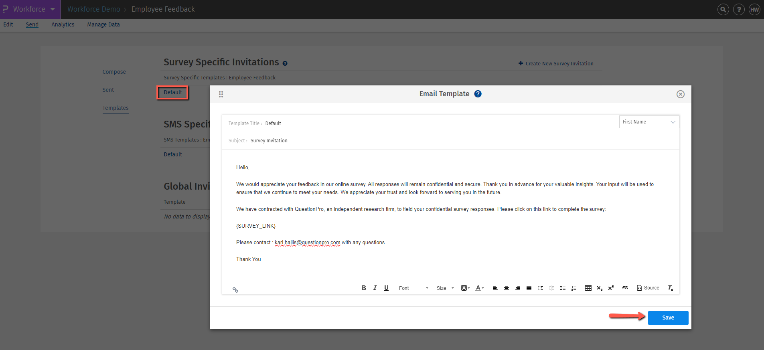The image size is (764, 350).
Task: Open the Edit tab
Action: pyautogui.click(x=8, y=24)
